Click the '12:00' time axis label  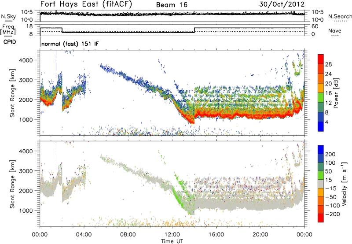(x=172, y=235)
